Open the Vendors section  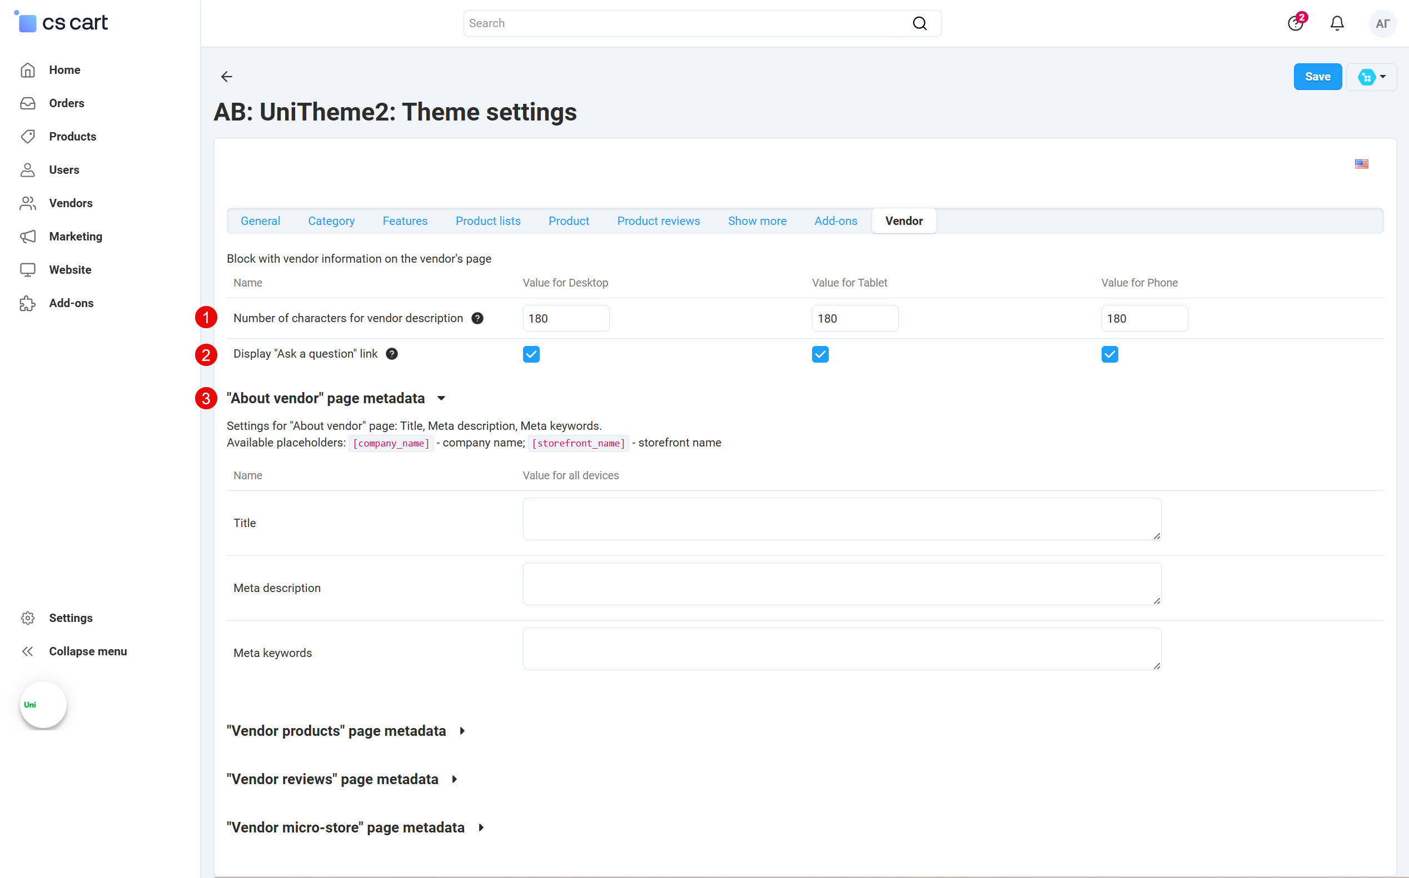tap(70, 203)
